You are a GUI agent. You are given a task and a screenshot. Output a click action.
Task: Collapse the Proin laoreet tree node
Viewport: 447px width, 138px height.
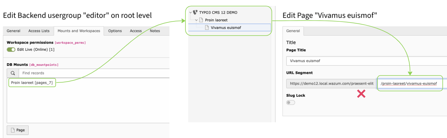pos(196,20)
